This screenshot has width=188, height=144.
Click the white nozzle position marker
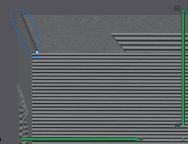tap(37, 52)
